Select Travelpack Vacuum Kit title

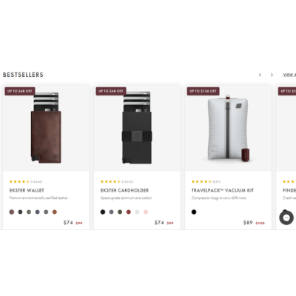click(223, 190)
